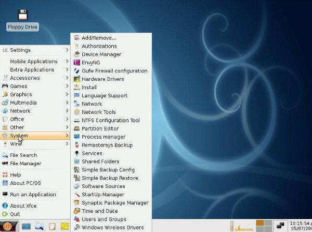The width and height of the screenshot is (312, 232).
Task: Switch to the orange active workspace
Action: (259, 223)
